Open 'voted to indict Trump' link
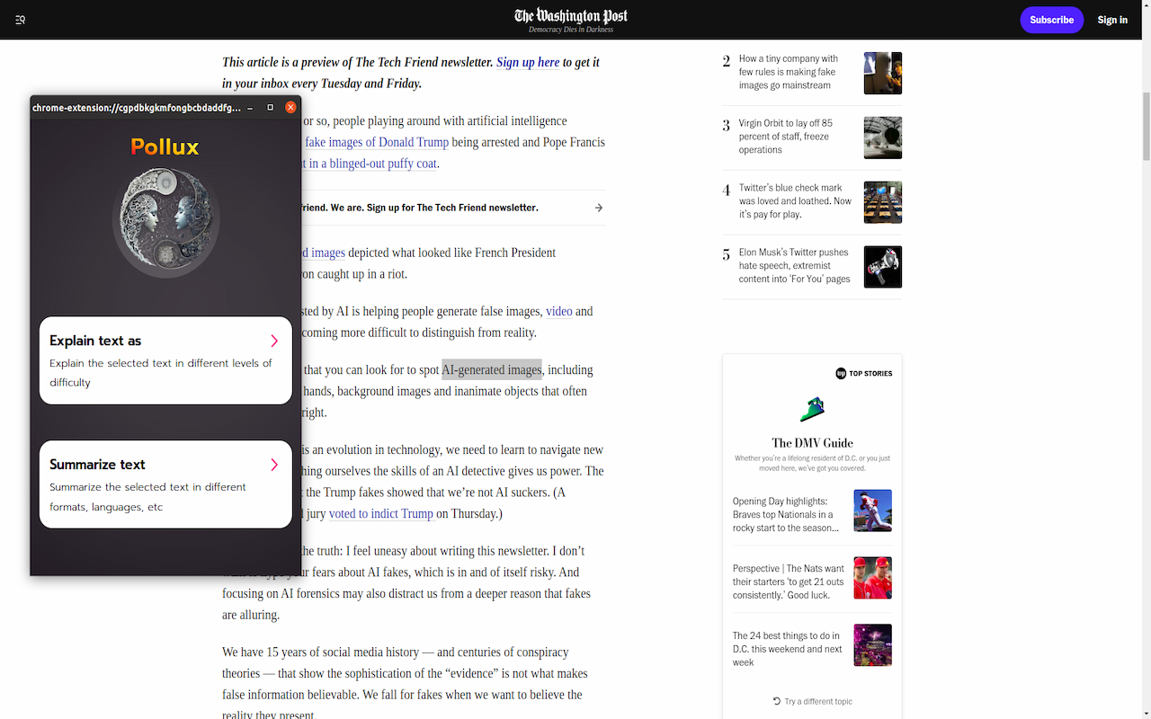The image size is (1151, 719). (x=382, y=514)
